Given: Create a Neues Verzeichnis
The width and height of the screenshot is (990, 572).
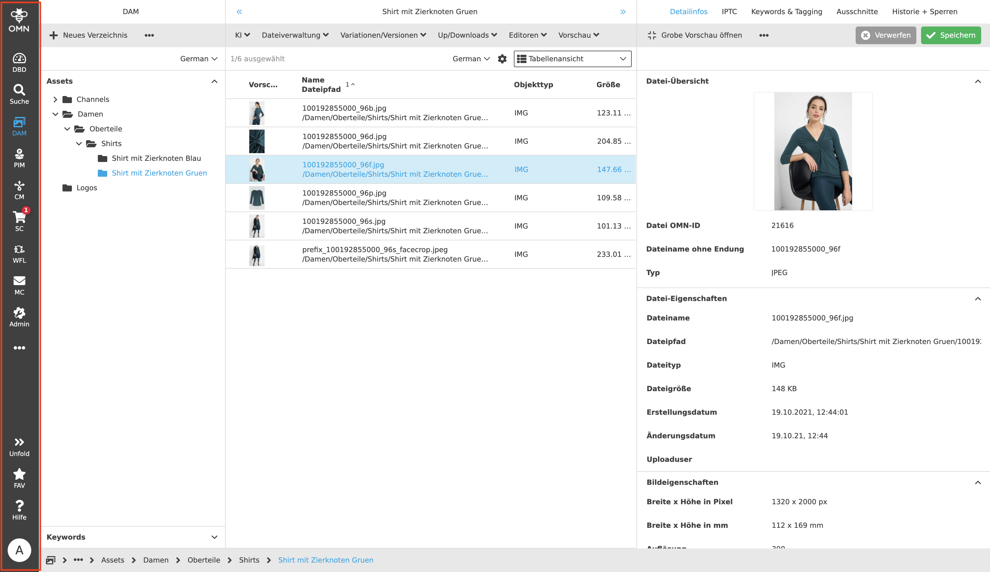Looking at the screenshot, I should [x=89, y=35].
